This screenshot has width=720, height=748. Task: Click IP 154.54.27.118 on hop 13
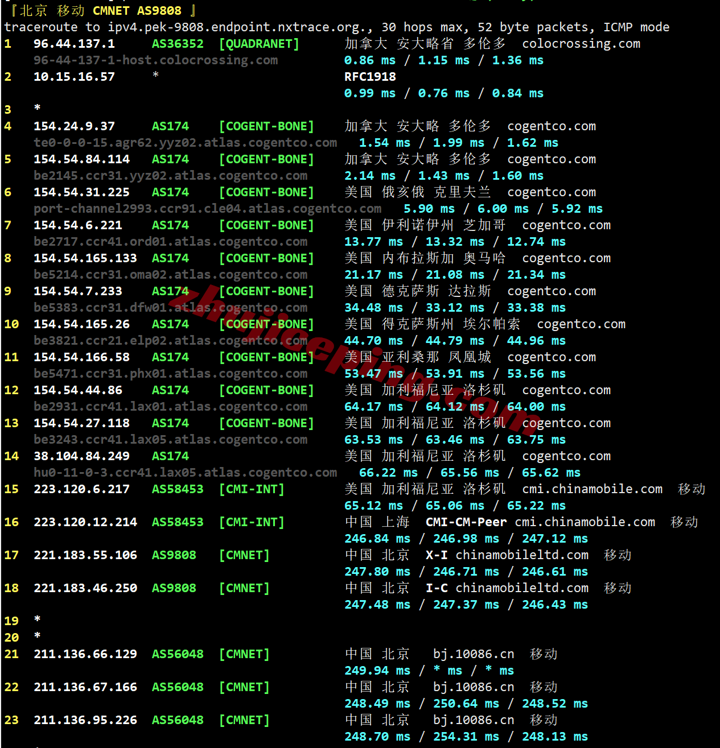pos(81,423)
